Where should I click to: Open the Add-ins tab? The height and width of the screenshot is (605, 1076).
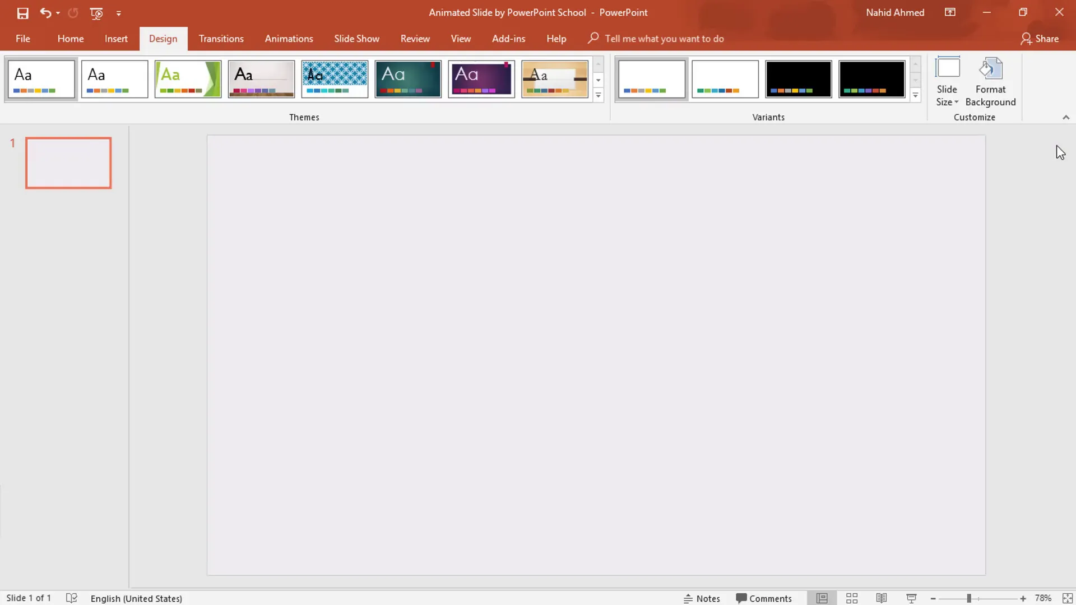(509, 39)
